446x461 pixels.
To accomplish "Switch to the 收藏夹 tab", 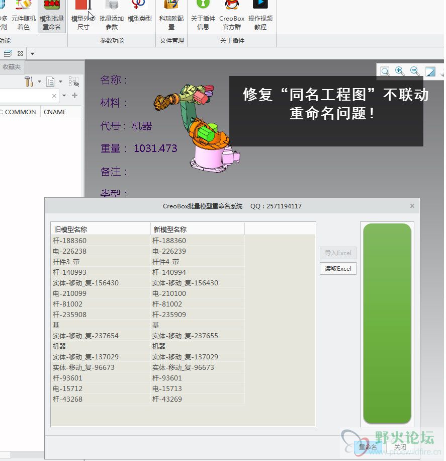I will tap(12, 67).
